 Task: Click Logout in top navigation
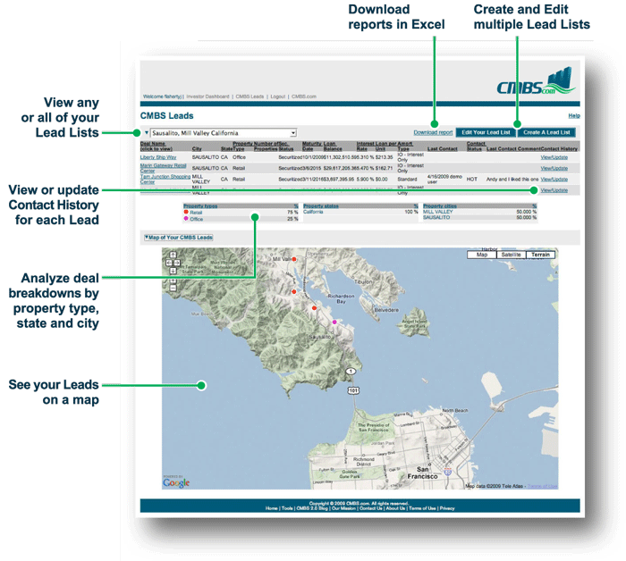pyautogui.click(x=278, y=96)
